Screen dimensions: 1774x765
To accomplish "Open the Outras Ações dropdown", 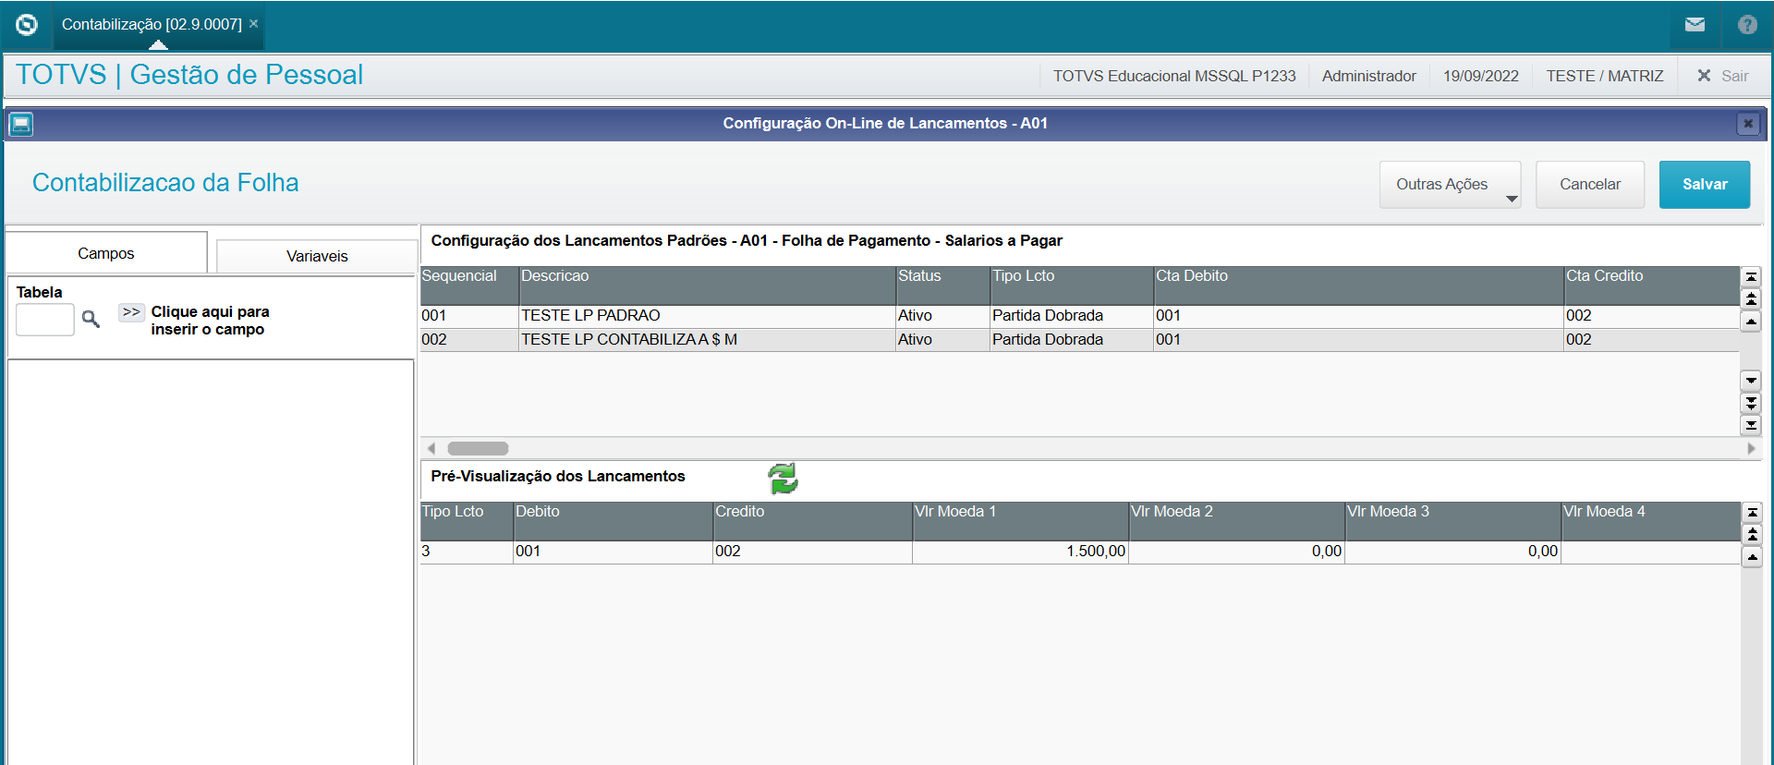I will pyautogui.click(x=1450, y=185).
